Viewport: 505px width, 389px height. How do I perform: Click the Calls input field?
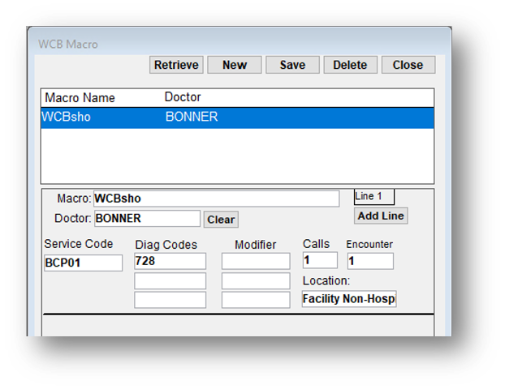pyautogui.click(x=320, y=260)
